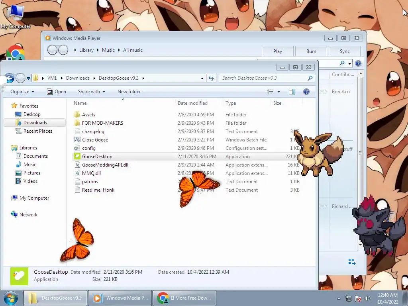This screenshot has height=306, width=408.
Task: Click Network in navigation pane
Action: [x=28, y=215]
